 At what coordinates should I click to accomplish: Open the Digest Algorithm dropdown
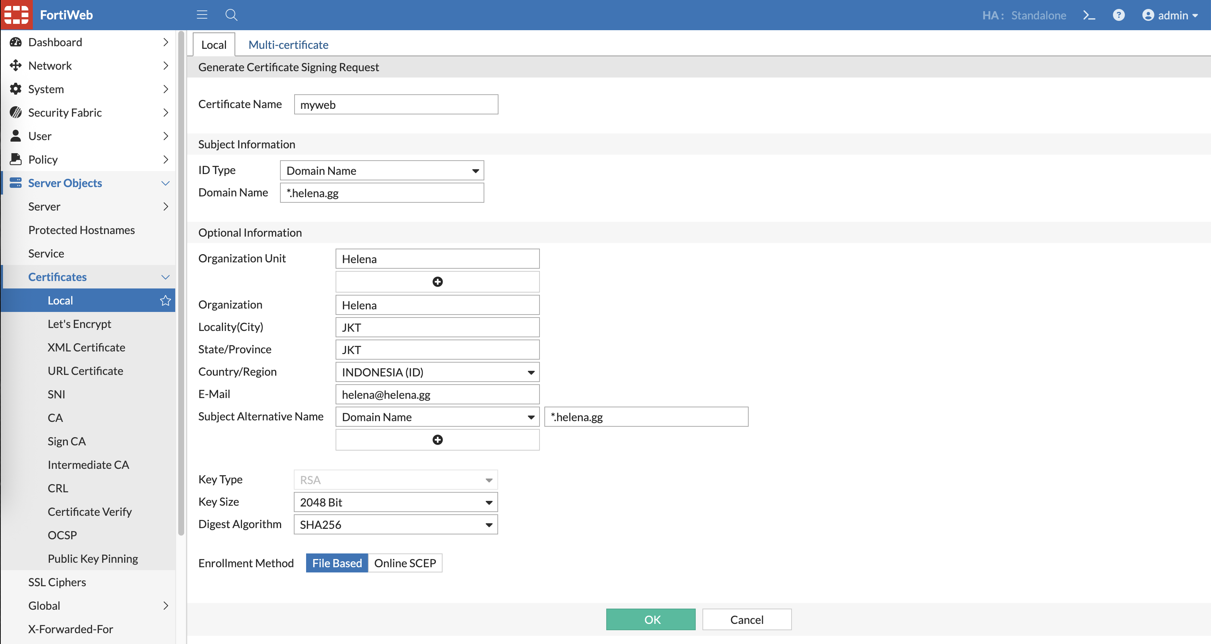395,525
